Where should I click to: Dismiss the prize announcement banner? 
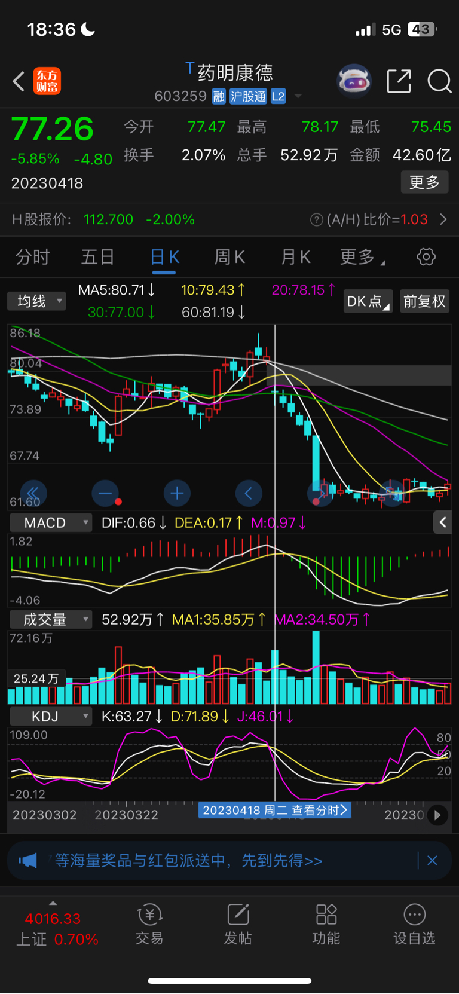[433, 861]
